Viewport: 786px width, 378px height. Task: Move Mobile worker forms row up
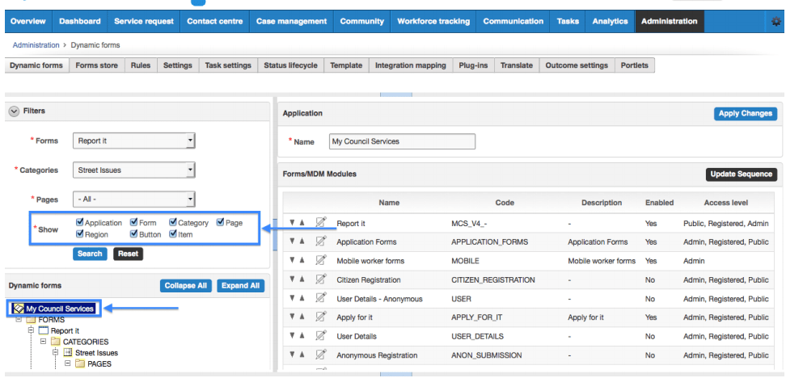[x=302, y=261]
